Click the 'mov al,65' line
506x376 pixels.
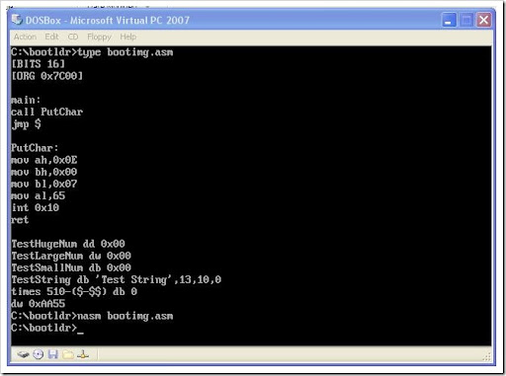38,195
